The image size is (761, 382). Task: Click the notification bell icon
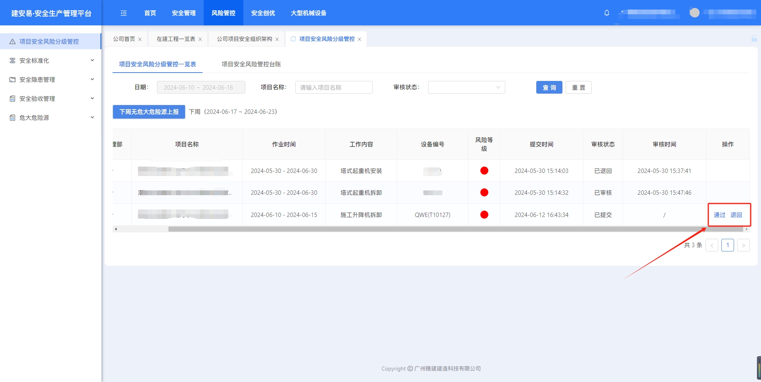coord(606,13)
